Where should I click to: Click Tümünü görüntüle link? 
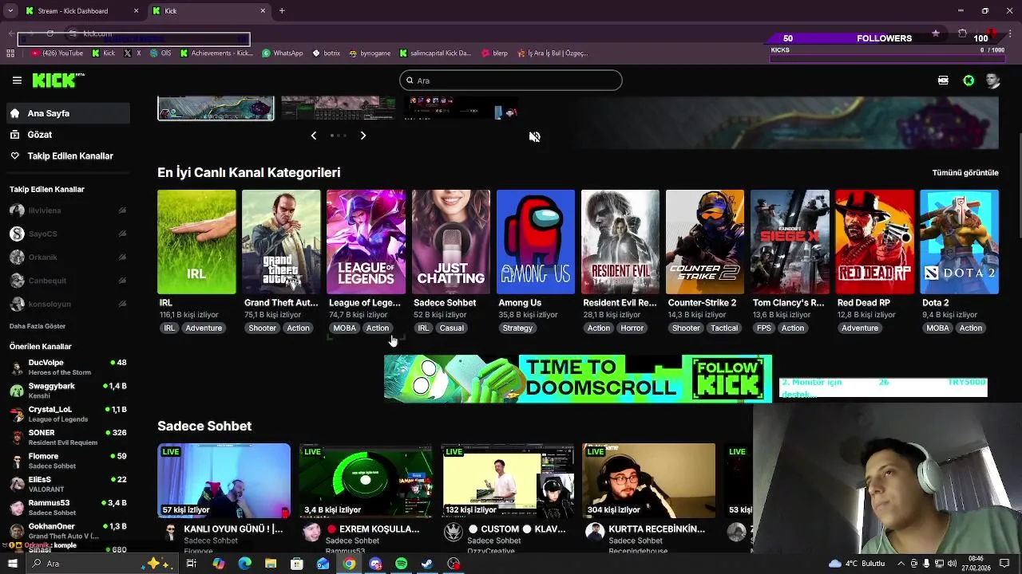[x=965, y=172]
